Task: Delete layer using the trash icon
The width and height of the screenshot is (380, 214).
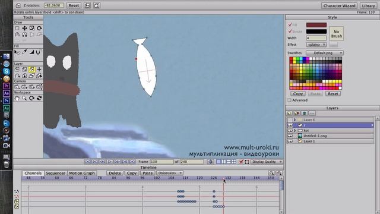Action: [305, 114]
